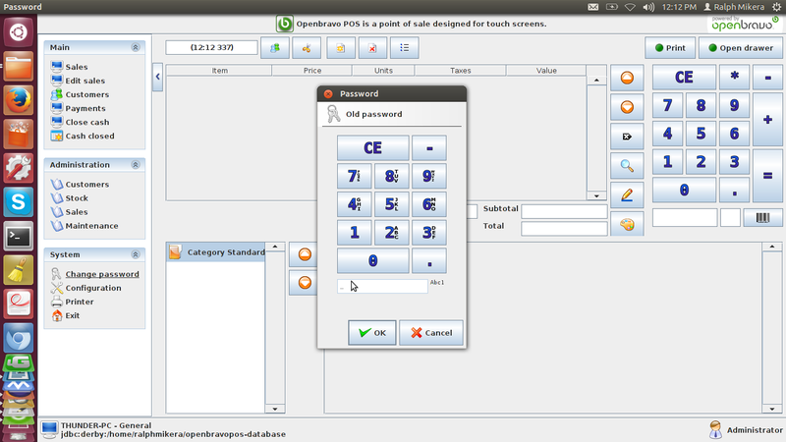Viewport: 786px width, 442px height.
Task: Click the Subtotal value field
Action: click(564, 211)
